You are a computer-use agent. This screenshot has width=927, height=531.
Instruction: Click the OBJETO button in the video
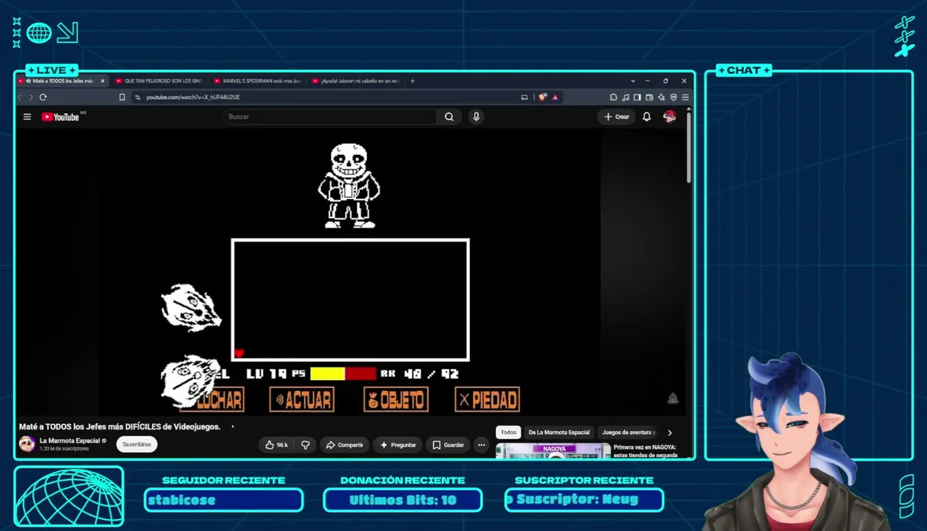(x=396, y=400)
